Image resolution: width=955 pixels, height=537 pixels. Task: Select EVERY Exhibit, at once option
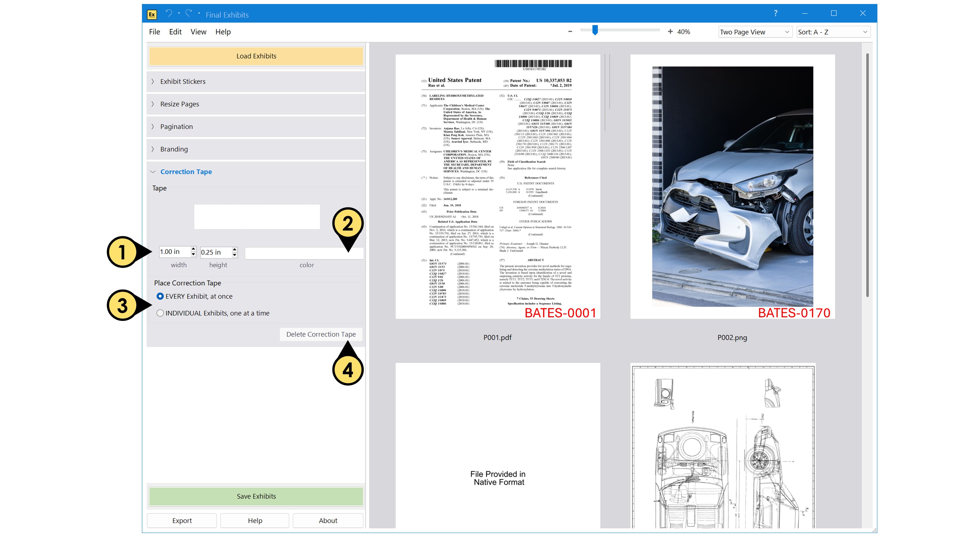coord(160,296)
